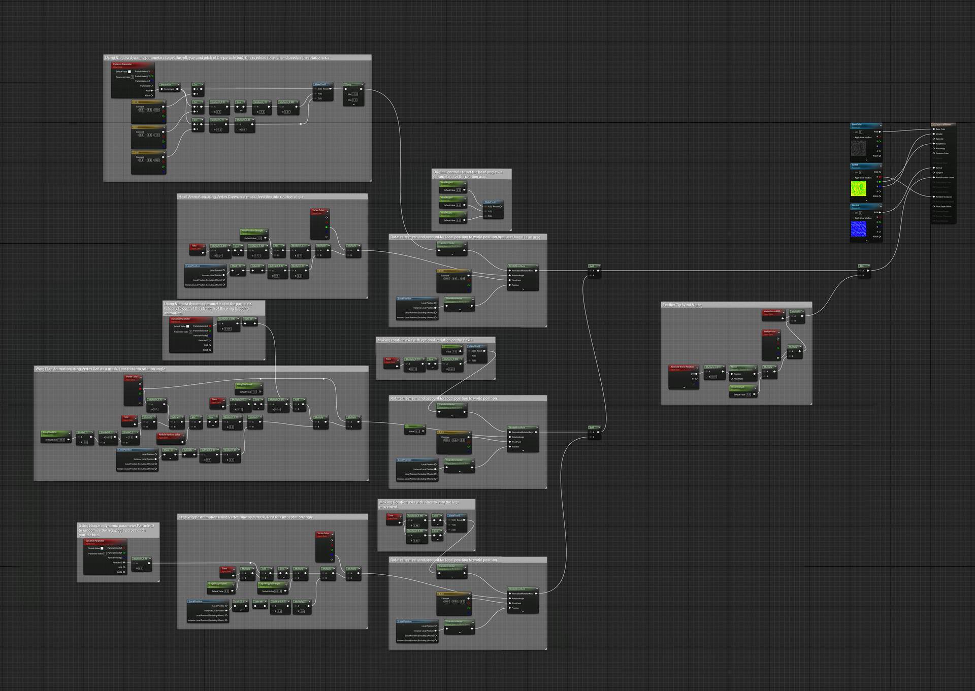This screenshot has height=691, width=975.
Task: Click RGB output pin of BaseColor texture node
Action: 880,131
